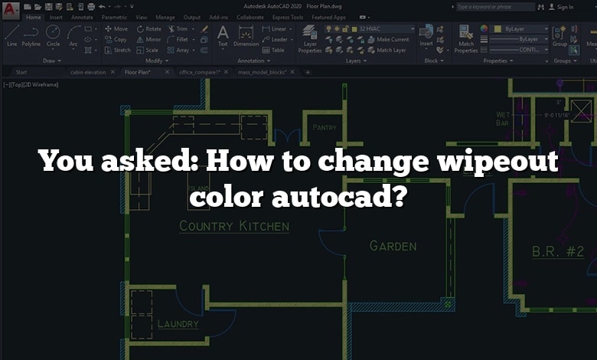Toggle the layer freeze sun icon
The width and height of the screenshot is (597, 360).
click(338, 29)
